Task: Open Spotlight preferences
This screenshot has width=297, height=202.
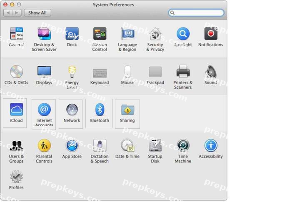Action: click(183, 37)
